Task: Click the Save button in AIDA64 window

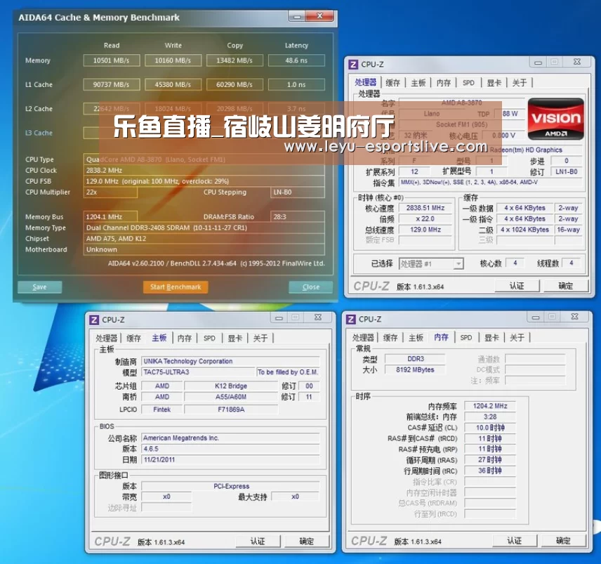Action: click(x=39, y=287)
